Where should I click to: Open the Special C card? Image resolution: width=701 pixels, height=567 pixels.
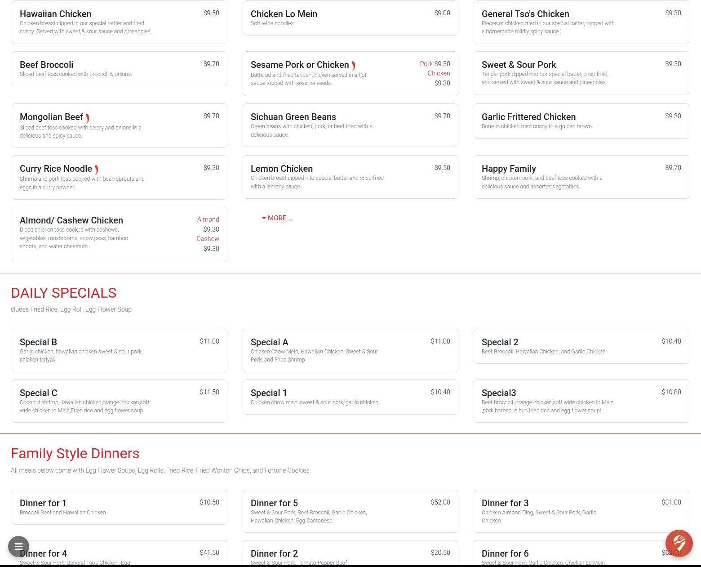tap(120, 401)
